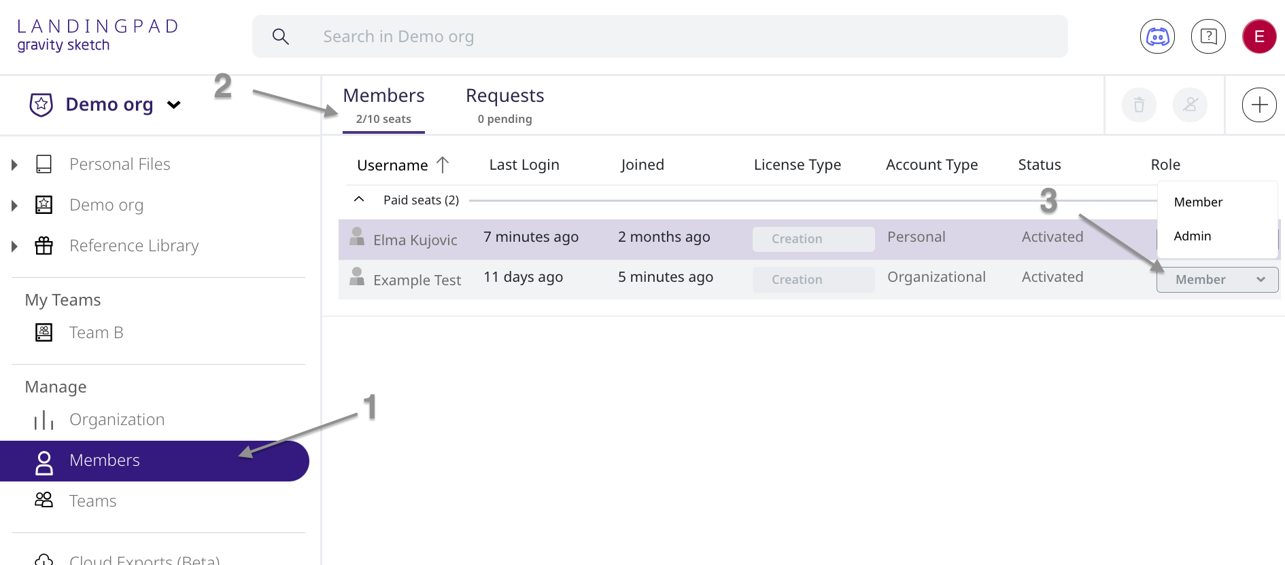Screen dimensions: 1285x565
Task: Click the Members person icon in sidebar
Action: (x=44, y=462)
